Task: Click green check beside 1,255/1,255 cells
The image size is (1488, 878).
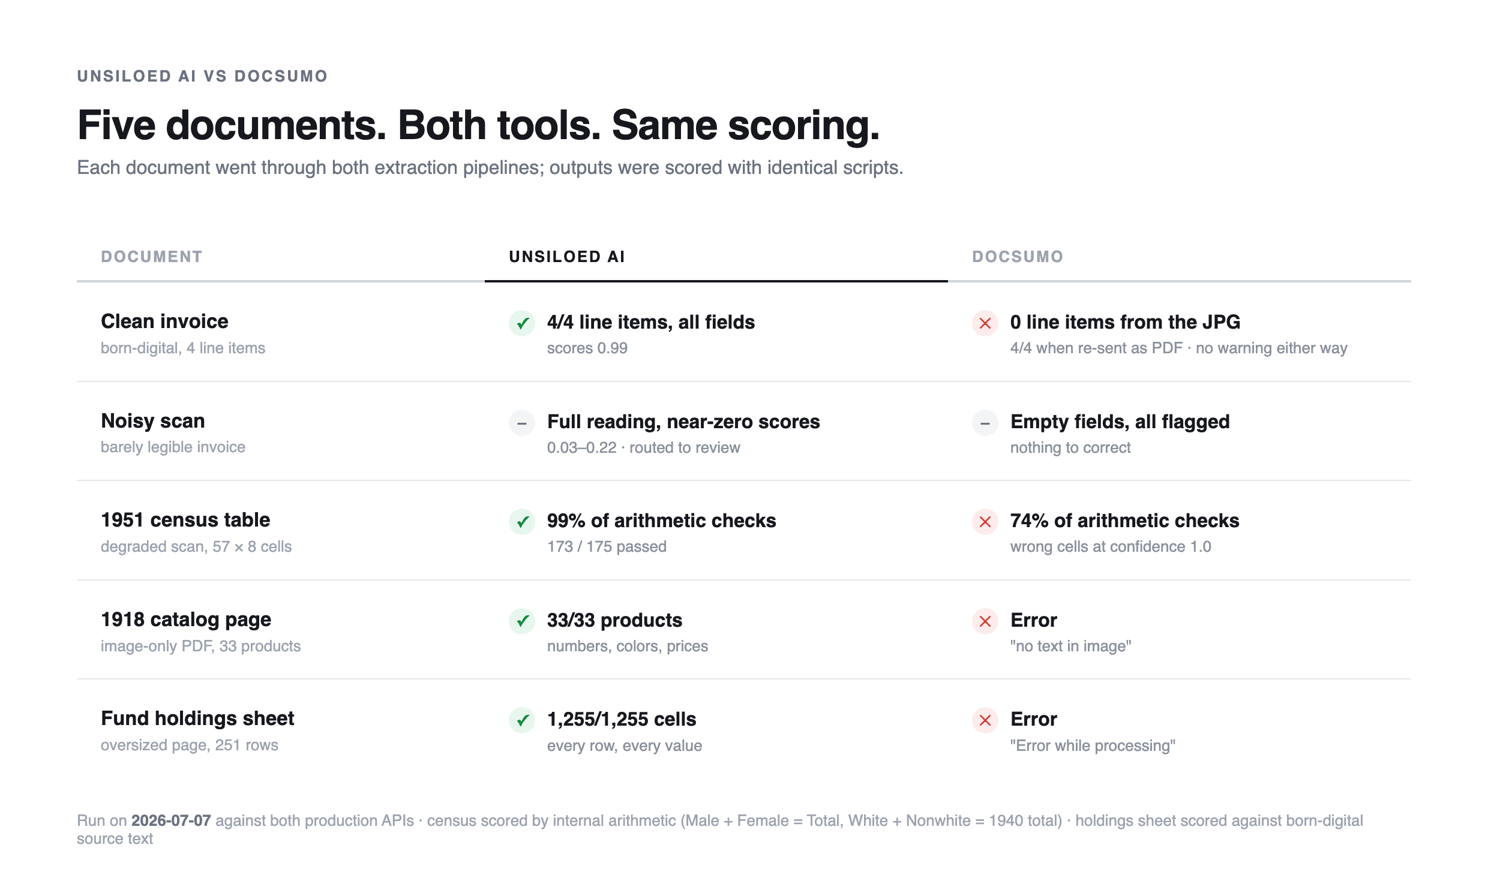Action: (x=522, y=720)
